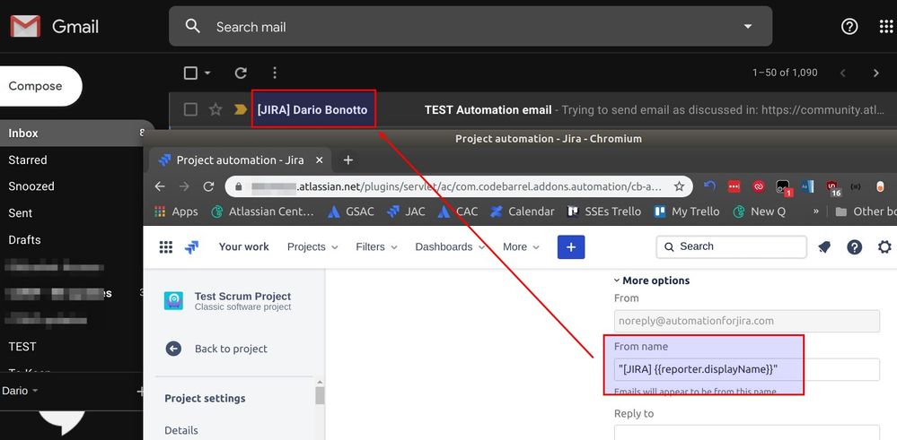Open Atlassian Cent… bookmark

[x=263, y=211]
